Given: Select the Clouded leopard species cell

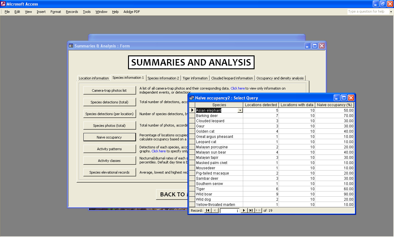Looking at the screenshot, I should pyautogui.click(x=219, y=121).
